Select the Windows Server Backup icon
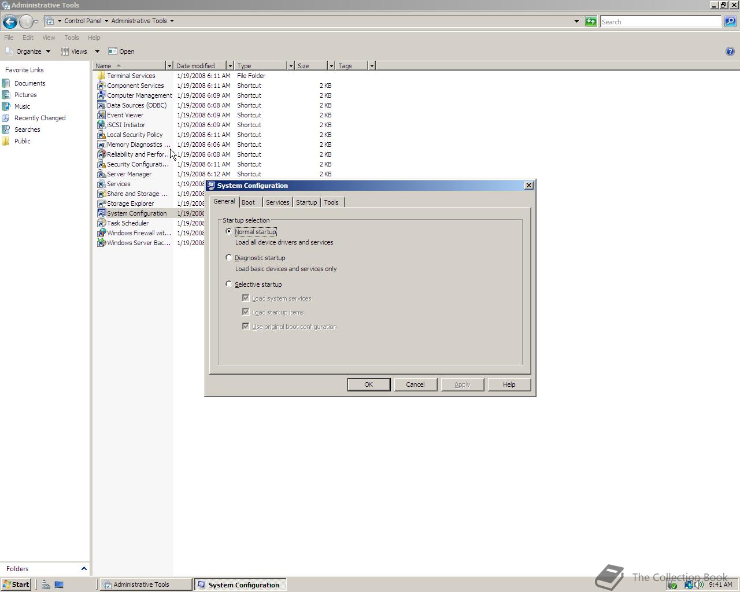Screen dimensions: 740x592 point(101,243)
